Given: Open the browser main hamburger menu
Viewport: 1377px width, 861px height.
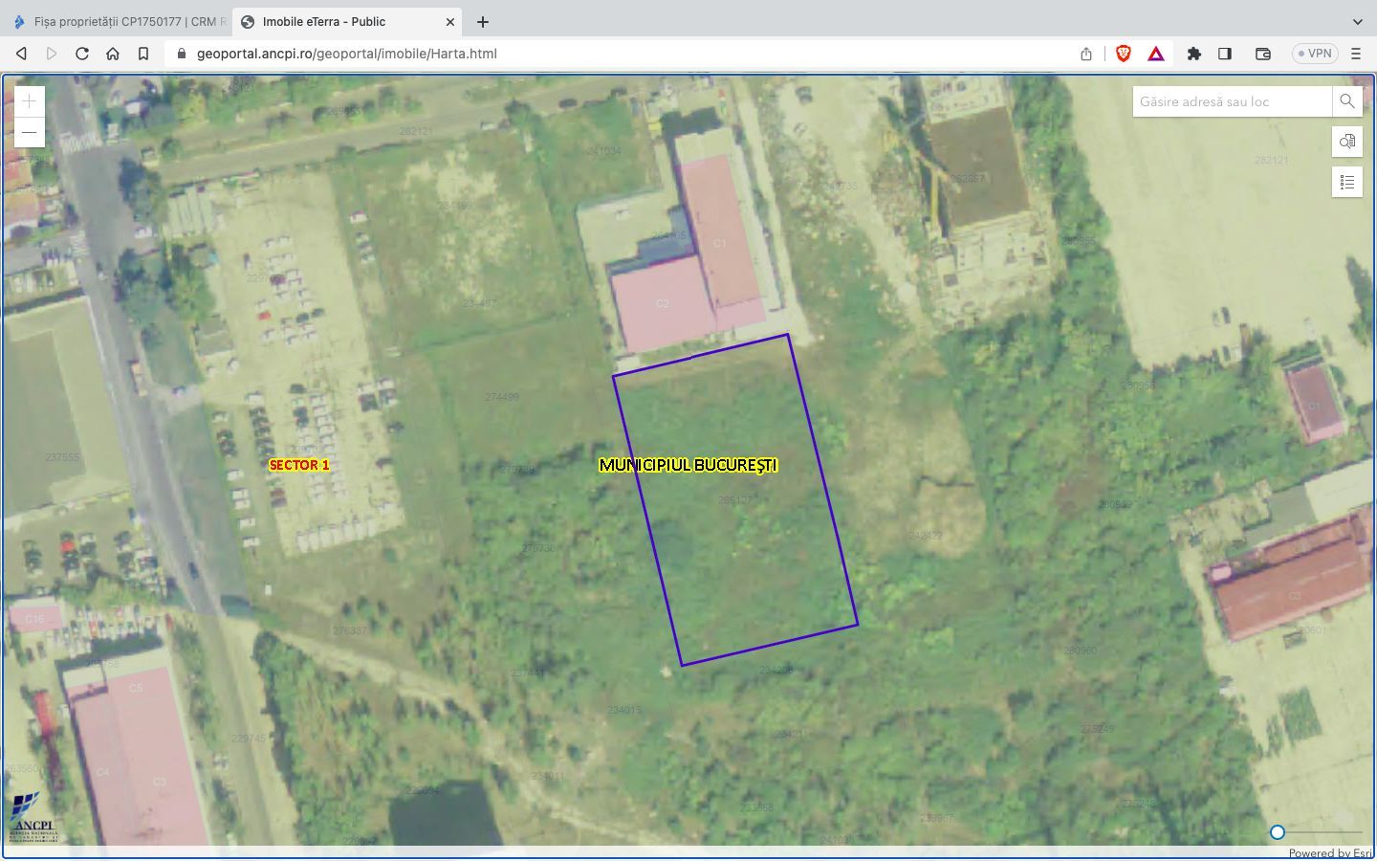Looking at the screenshot, I should pyautogui.click(x=1355, y=54).
